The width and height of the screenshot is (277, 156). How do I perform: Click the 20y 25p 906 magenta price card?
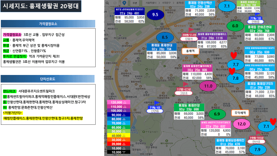point(197,72)
